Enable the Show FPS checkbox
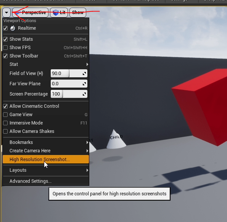 click(5, 48)
